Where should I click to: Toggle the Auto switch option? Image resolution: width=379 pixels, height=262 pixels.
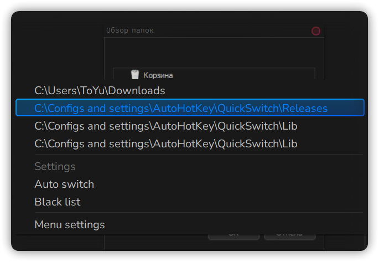[x=64, y=184]
